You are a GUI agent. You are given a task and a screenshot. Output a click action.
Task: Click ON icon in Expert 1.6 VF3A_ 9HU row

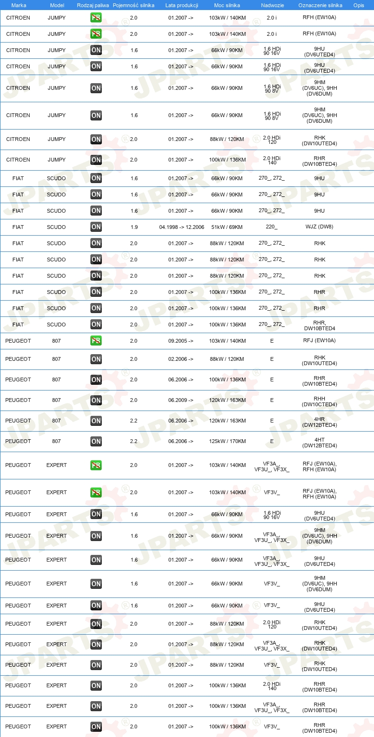point(96,560)
